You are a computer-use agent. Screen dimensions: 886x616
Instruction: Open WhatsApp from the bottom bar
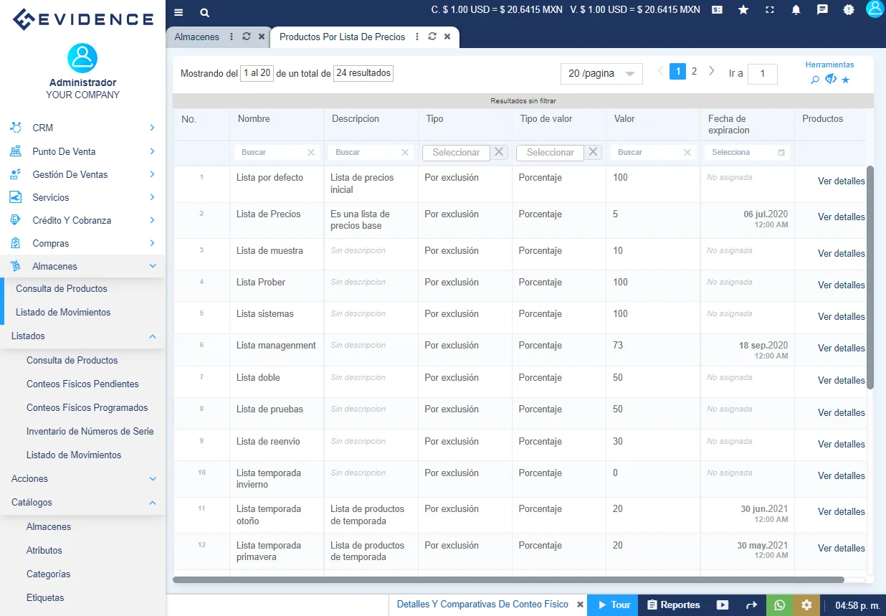tap(779, 605)
